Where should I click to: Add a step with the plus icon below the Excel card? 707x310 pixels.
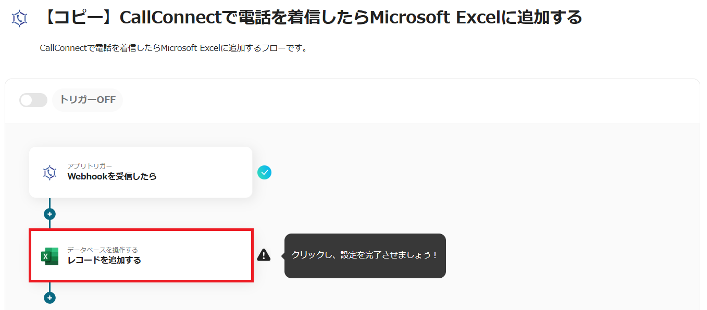click(x=49, y=298)
